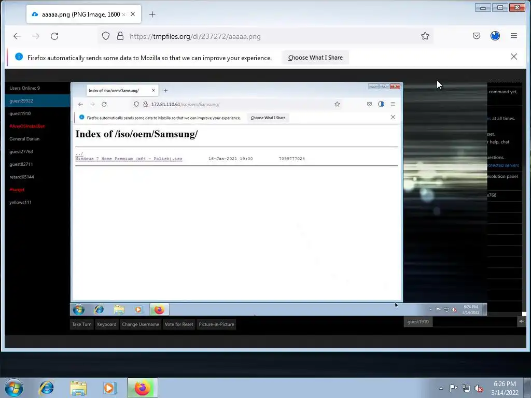Viewport: 531px width, 398px height.
Task: Click Picture-in-Picture button
Action: [x=216, y=324]
